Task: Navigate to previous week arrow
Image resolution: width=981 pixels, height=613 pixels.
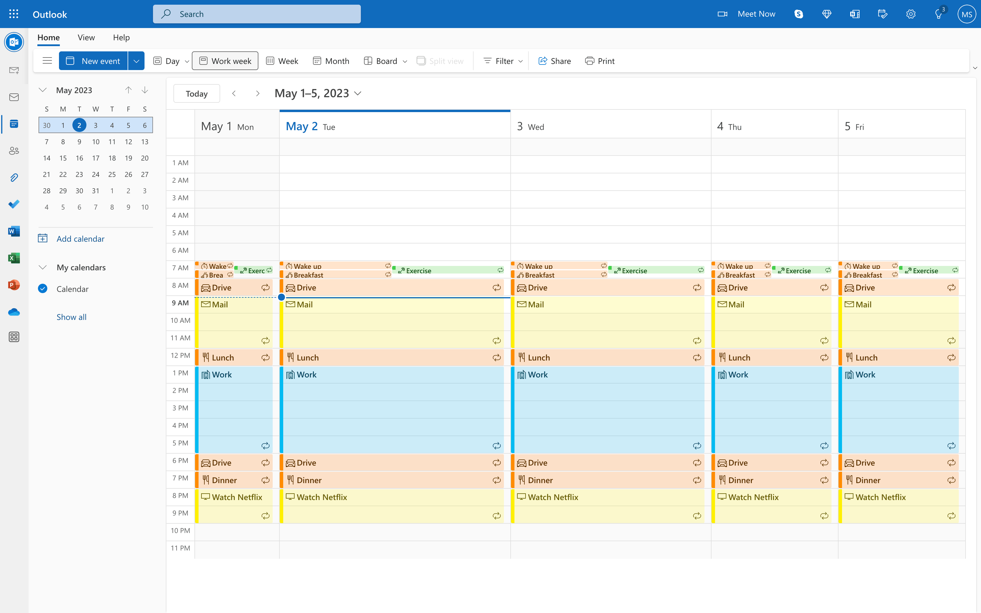Action: [234, 93]
